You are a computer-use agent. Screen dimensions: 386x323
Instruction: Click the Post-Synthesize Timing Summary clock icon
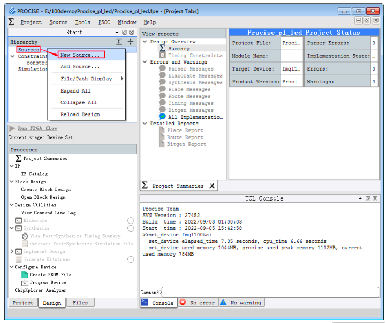(x=25, y=236)
